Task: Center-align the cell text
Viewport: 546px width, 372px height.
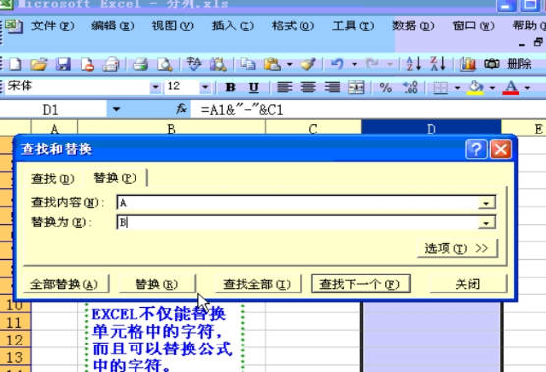Action: (308, 87)
